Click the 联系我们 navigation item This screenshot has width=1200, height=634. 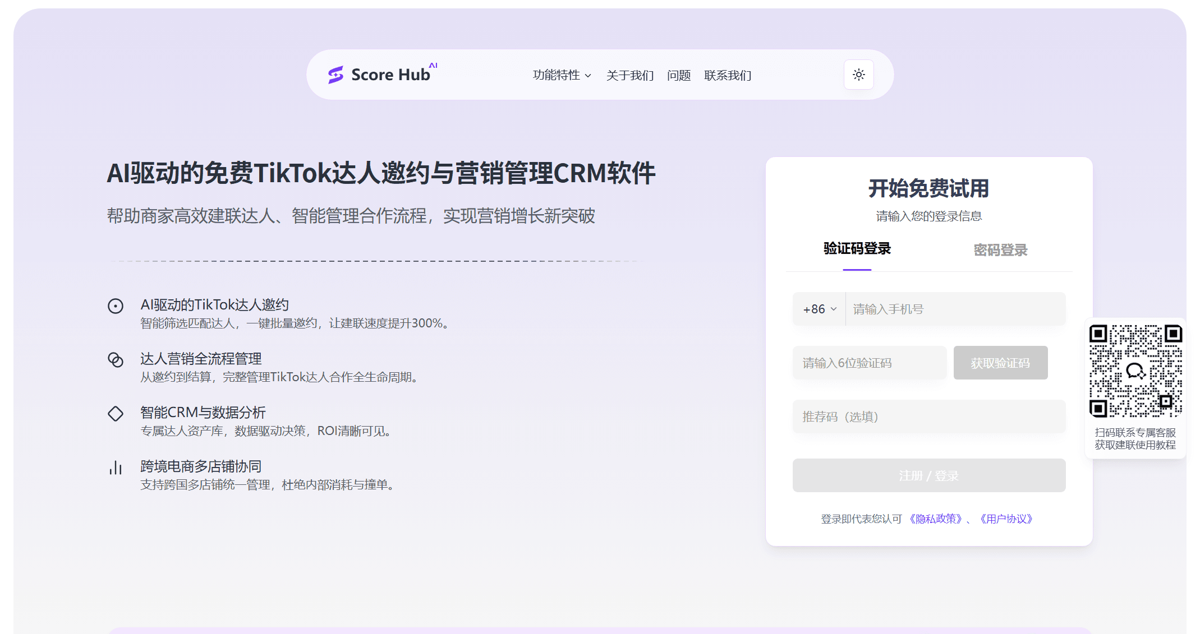(x=728, y=75)
